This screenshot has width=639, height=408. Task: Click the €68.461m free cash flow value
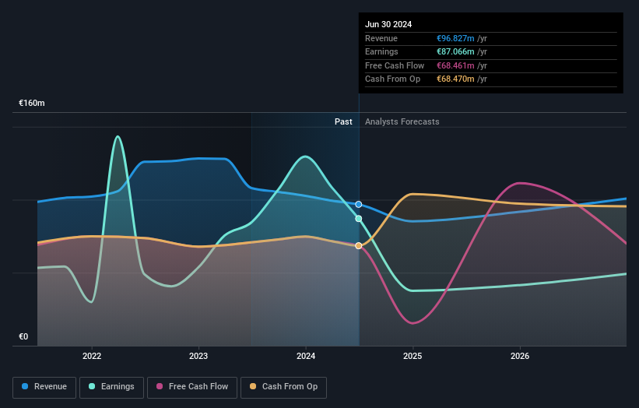click(455, 65)
